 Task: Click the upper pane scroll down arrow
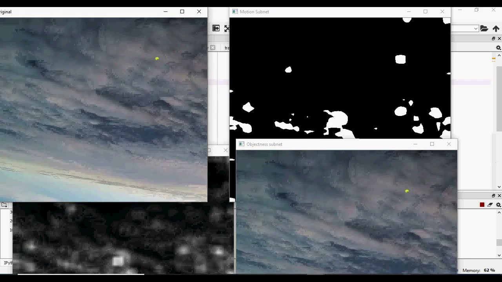pyautogui.click(x=499, y=187)
